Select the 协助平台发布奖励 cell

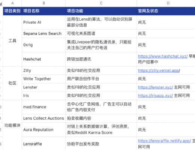click(101, 144)
